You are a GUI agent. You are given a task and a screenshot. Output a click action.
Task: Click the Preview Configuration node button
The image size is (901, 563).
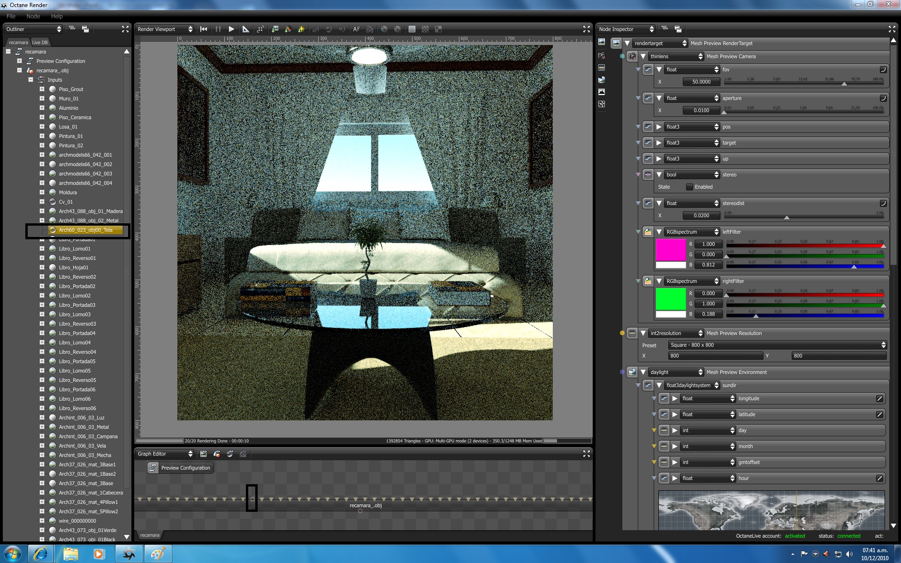point(180,468)
